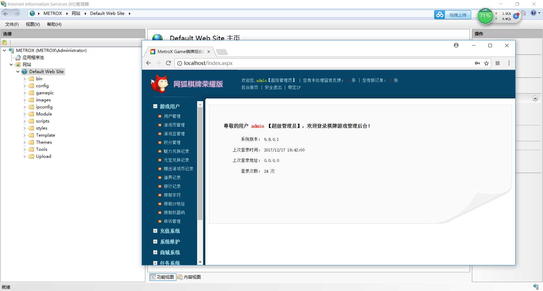Switch to 功能视图 tab
543x291 pixels.
click(x=163, y=277)
